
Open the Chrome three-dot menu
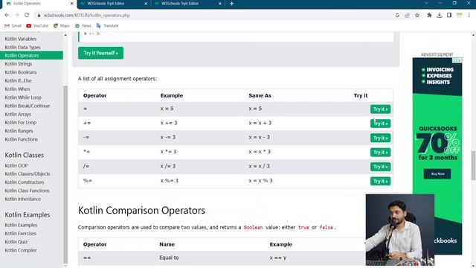click(x=469, y=15)
